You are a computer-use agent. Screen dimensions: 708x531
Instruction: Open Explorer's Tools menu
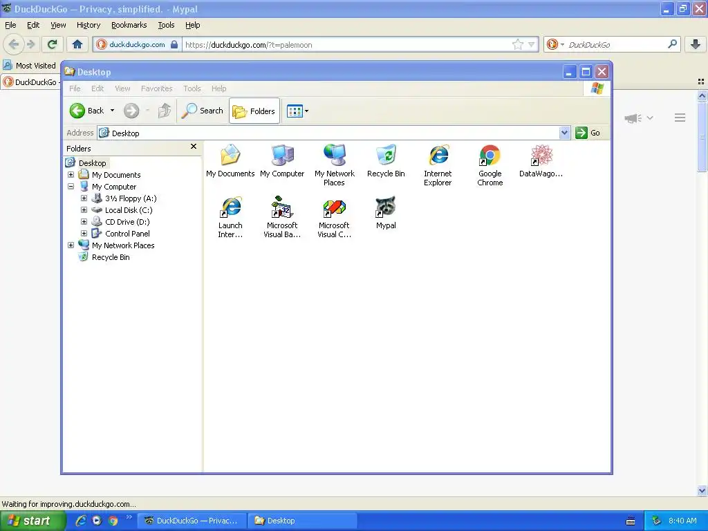point(192,88)
